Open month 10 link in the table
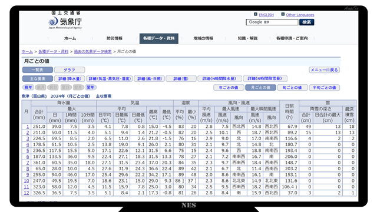This screenshot has width=377, height=212. [27, 181]
